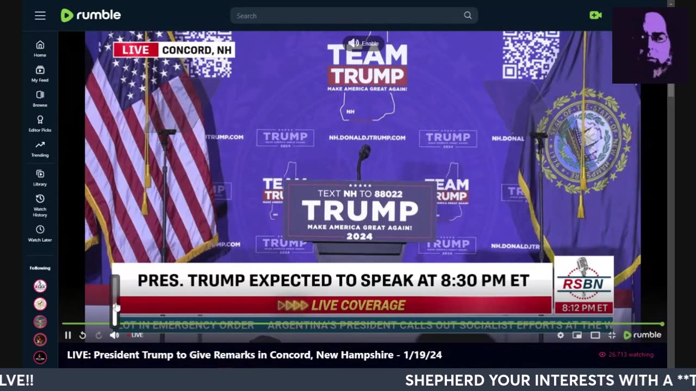Screen dimensions: 696x391
Task: Open player settings gear
Action: tap(561, 335)
